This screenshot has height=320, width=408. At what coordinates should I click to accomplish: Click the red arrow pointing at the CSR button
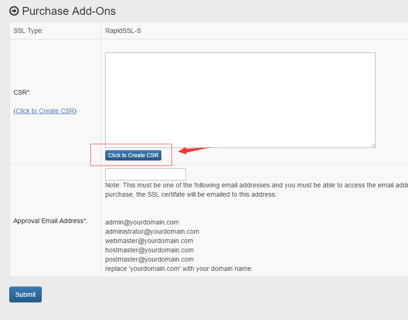pyautogui.click(x=194, y=150)
